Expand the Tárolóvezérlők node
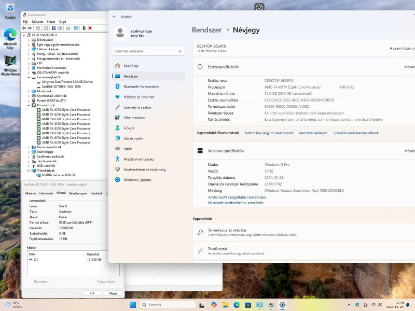 point(29,161)
